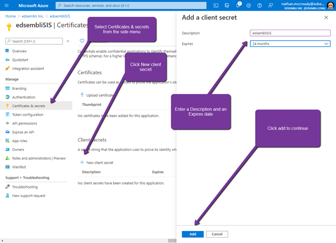Go to edsembliSIS breadcrumb
336x243 pixels.
[x=60, y=16]
